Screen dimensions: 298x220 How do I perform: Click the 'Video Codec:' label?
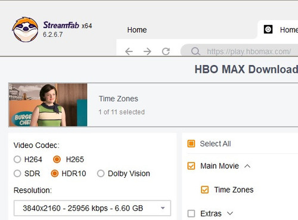pos(36,145)
